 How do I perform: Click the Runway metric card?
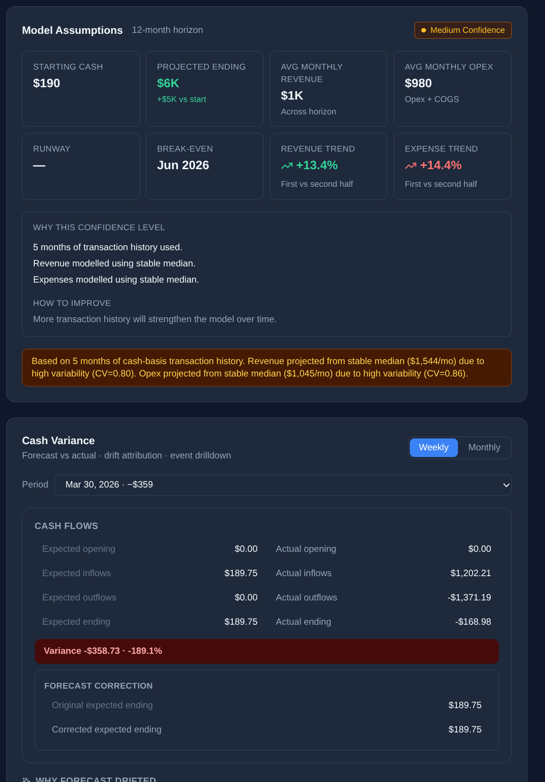81,166
